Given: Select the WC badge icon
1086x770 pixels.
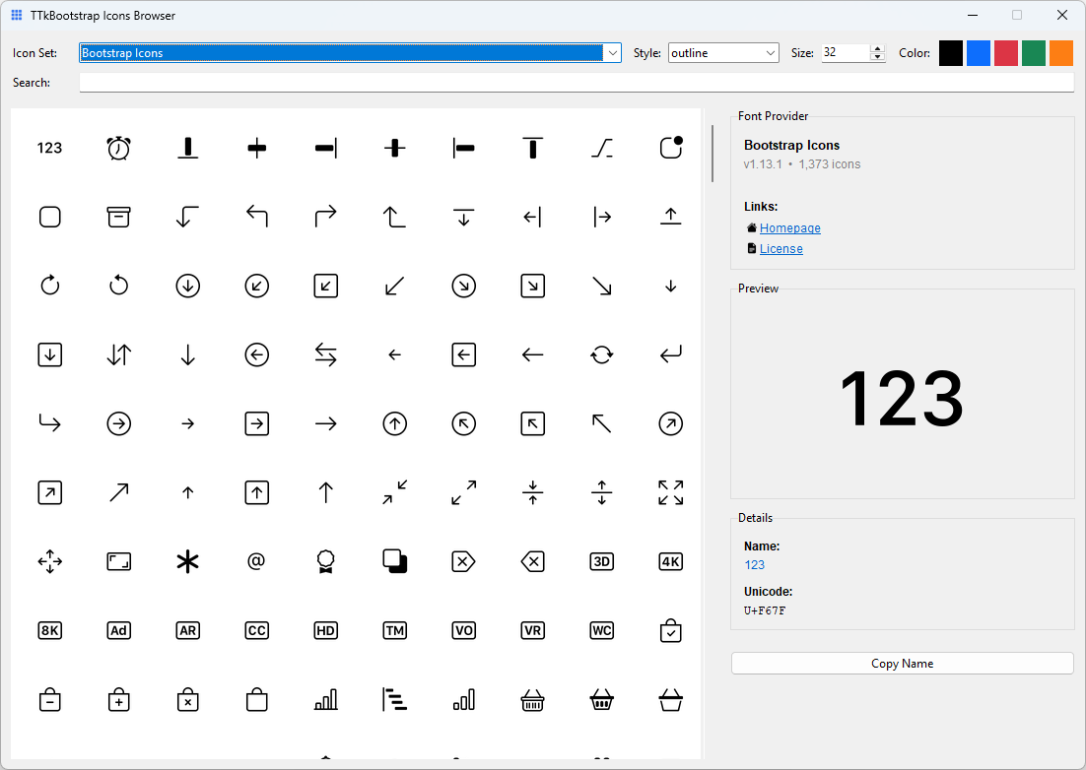Looking at the screenshot, I should coord(601,630).
